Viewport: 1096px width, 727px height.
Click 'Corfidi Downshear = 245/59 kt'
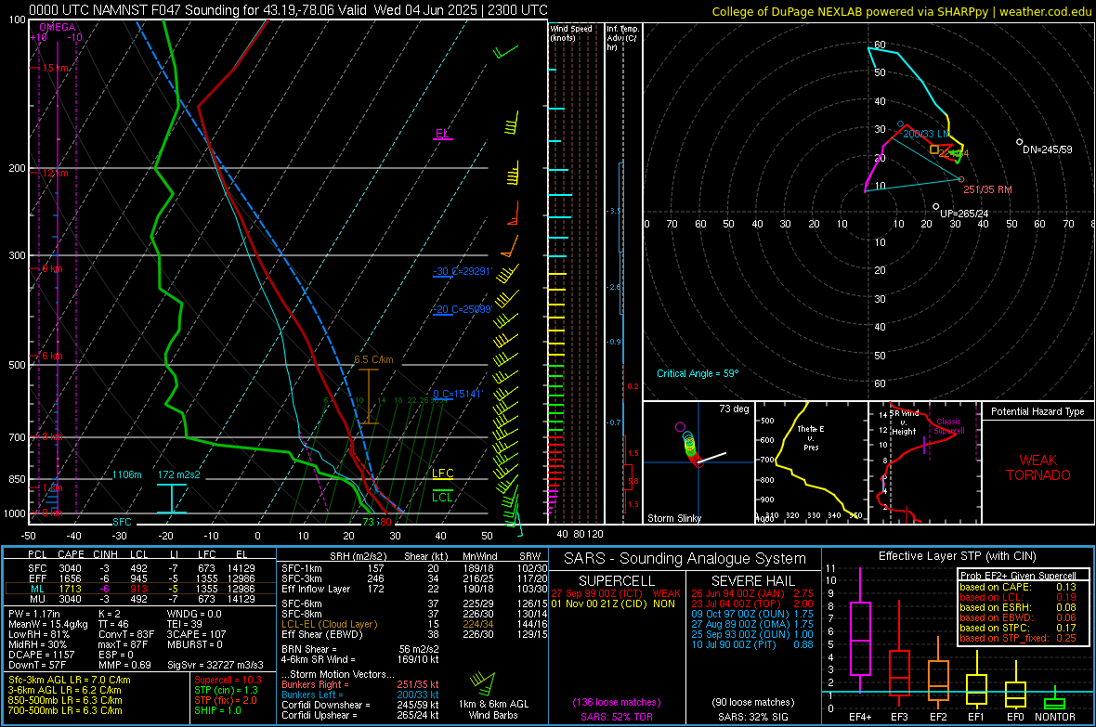tap(360, 705)
